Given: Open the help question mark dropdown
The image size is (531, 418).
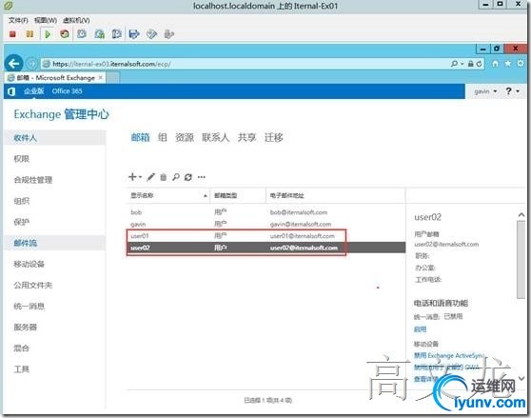Looking at the screenshot, I should [x=512, y=91].
